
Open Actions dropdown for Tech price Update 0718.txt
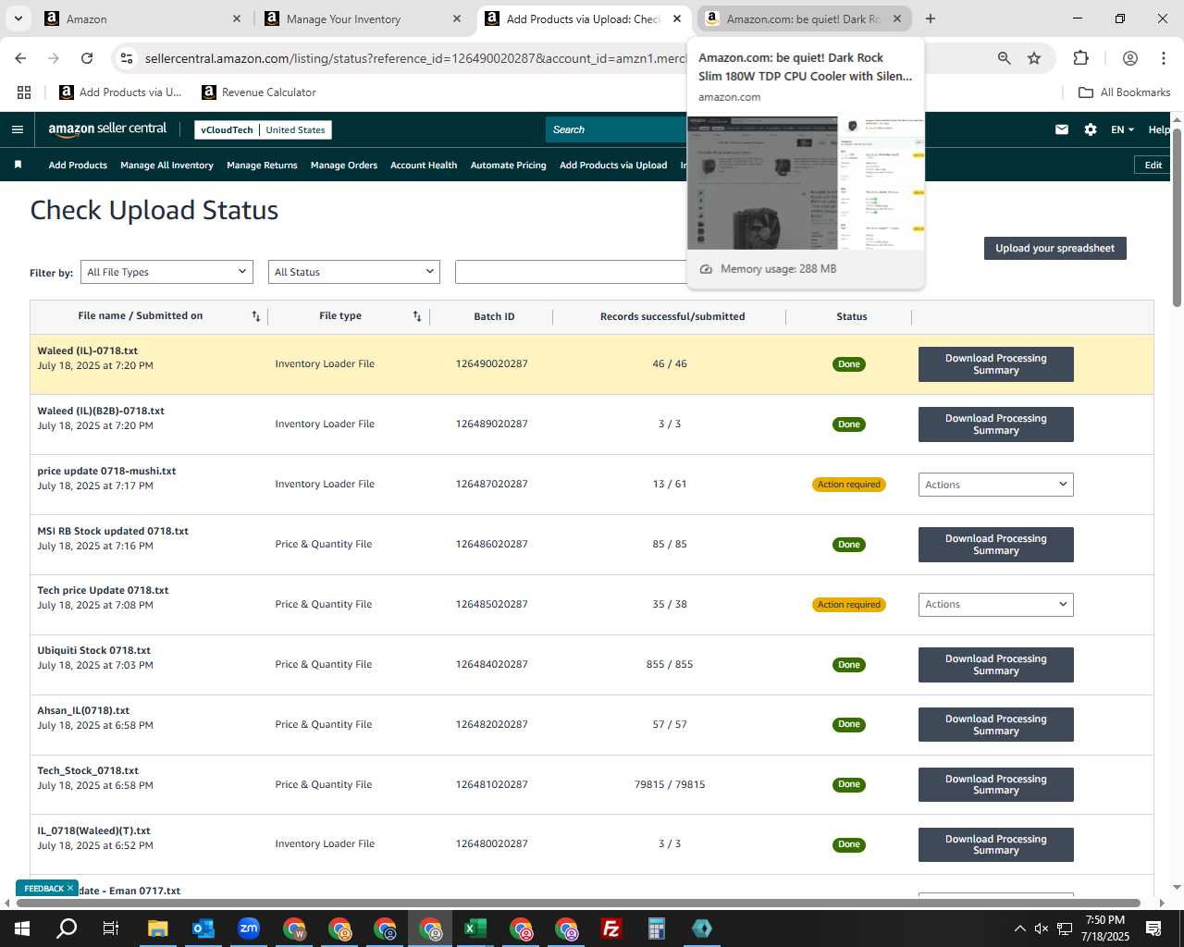coord(996,605)
